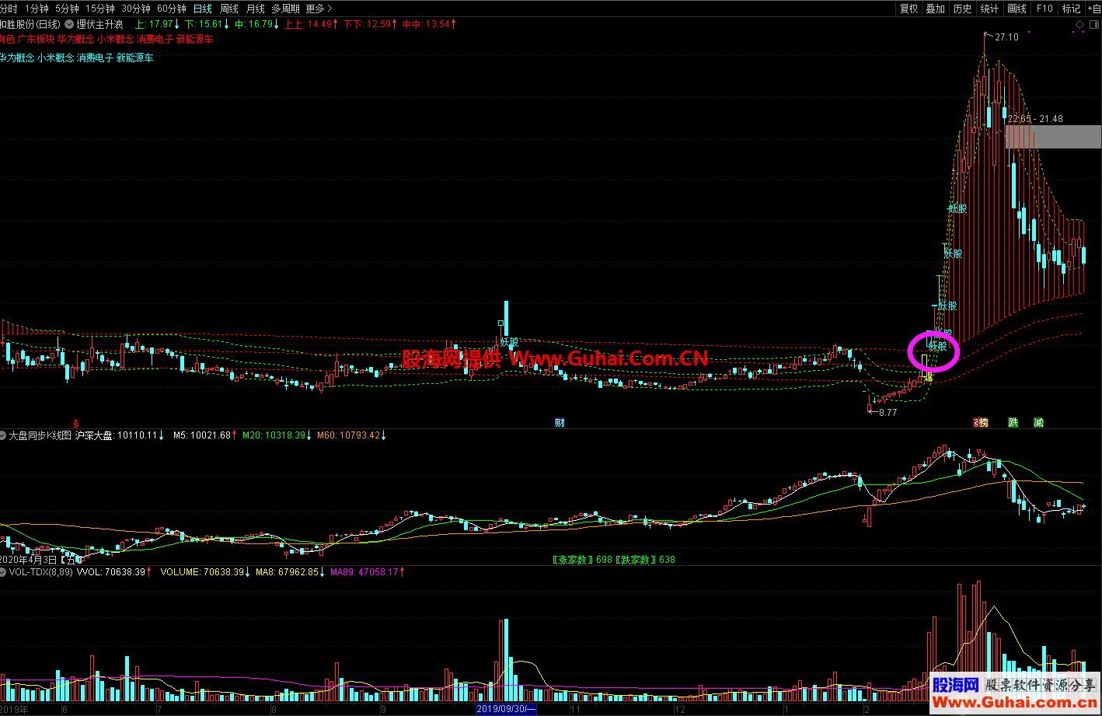Screen dimensions: 1102x716
Task: Switch to the 15分钟 period tab
Action: (99, 9)
